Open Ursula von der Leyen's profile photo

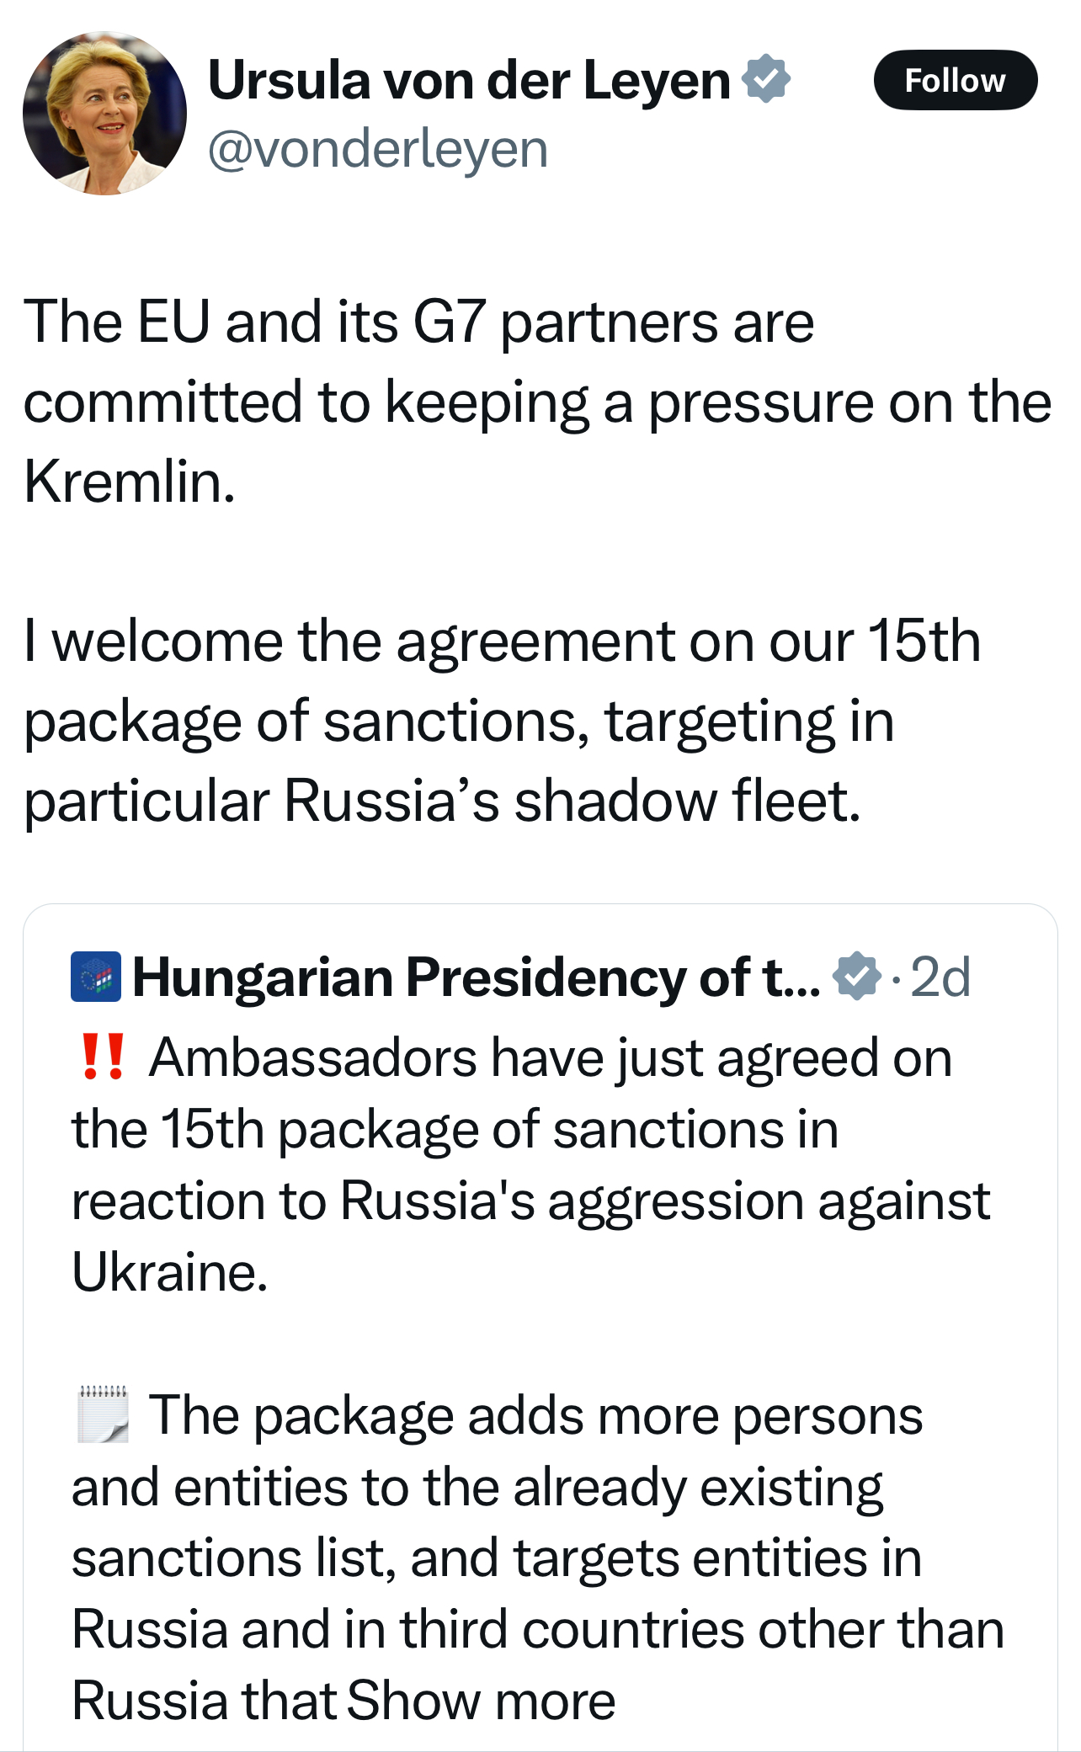104,114
